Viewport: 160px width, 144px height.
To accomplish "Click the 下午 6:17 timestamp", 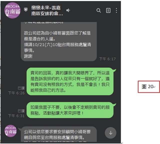I will tap(107, 59).
